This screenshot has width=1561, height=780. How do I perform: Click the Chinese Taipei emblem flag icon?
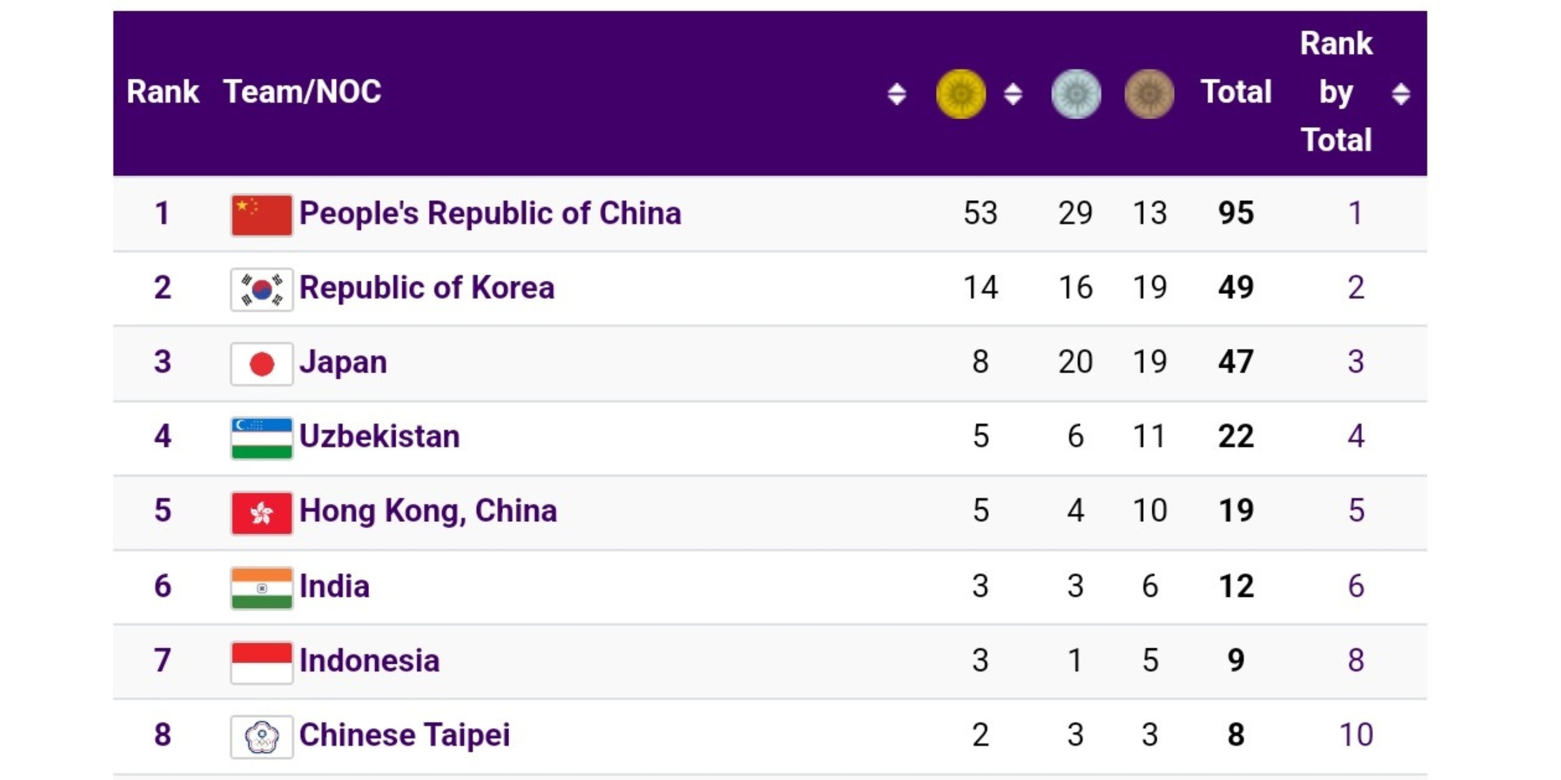(x=262, y=736)
